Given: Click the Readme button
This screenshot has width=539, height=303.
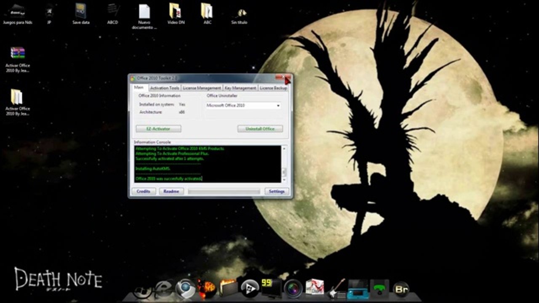Looking at the screenshot, I should tap(171, 191).
